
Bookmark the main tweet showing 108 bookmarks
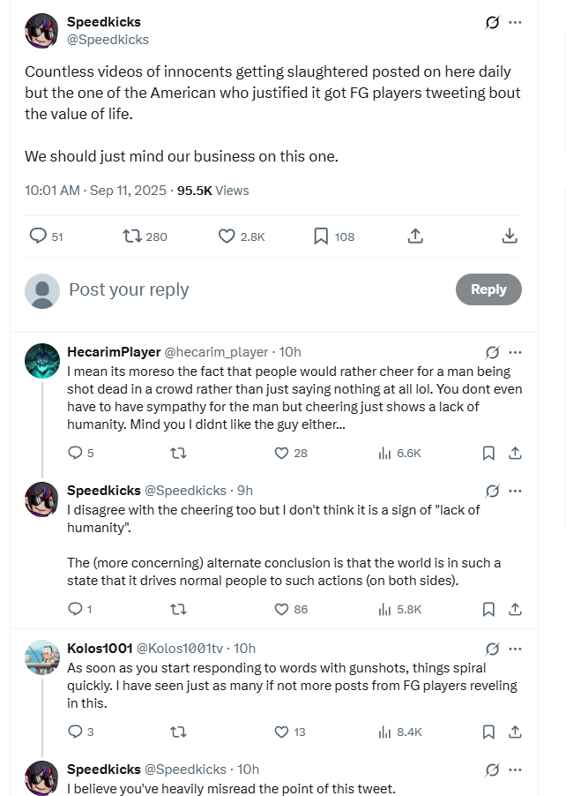pos(321,236)
